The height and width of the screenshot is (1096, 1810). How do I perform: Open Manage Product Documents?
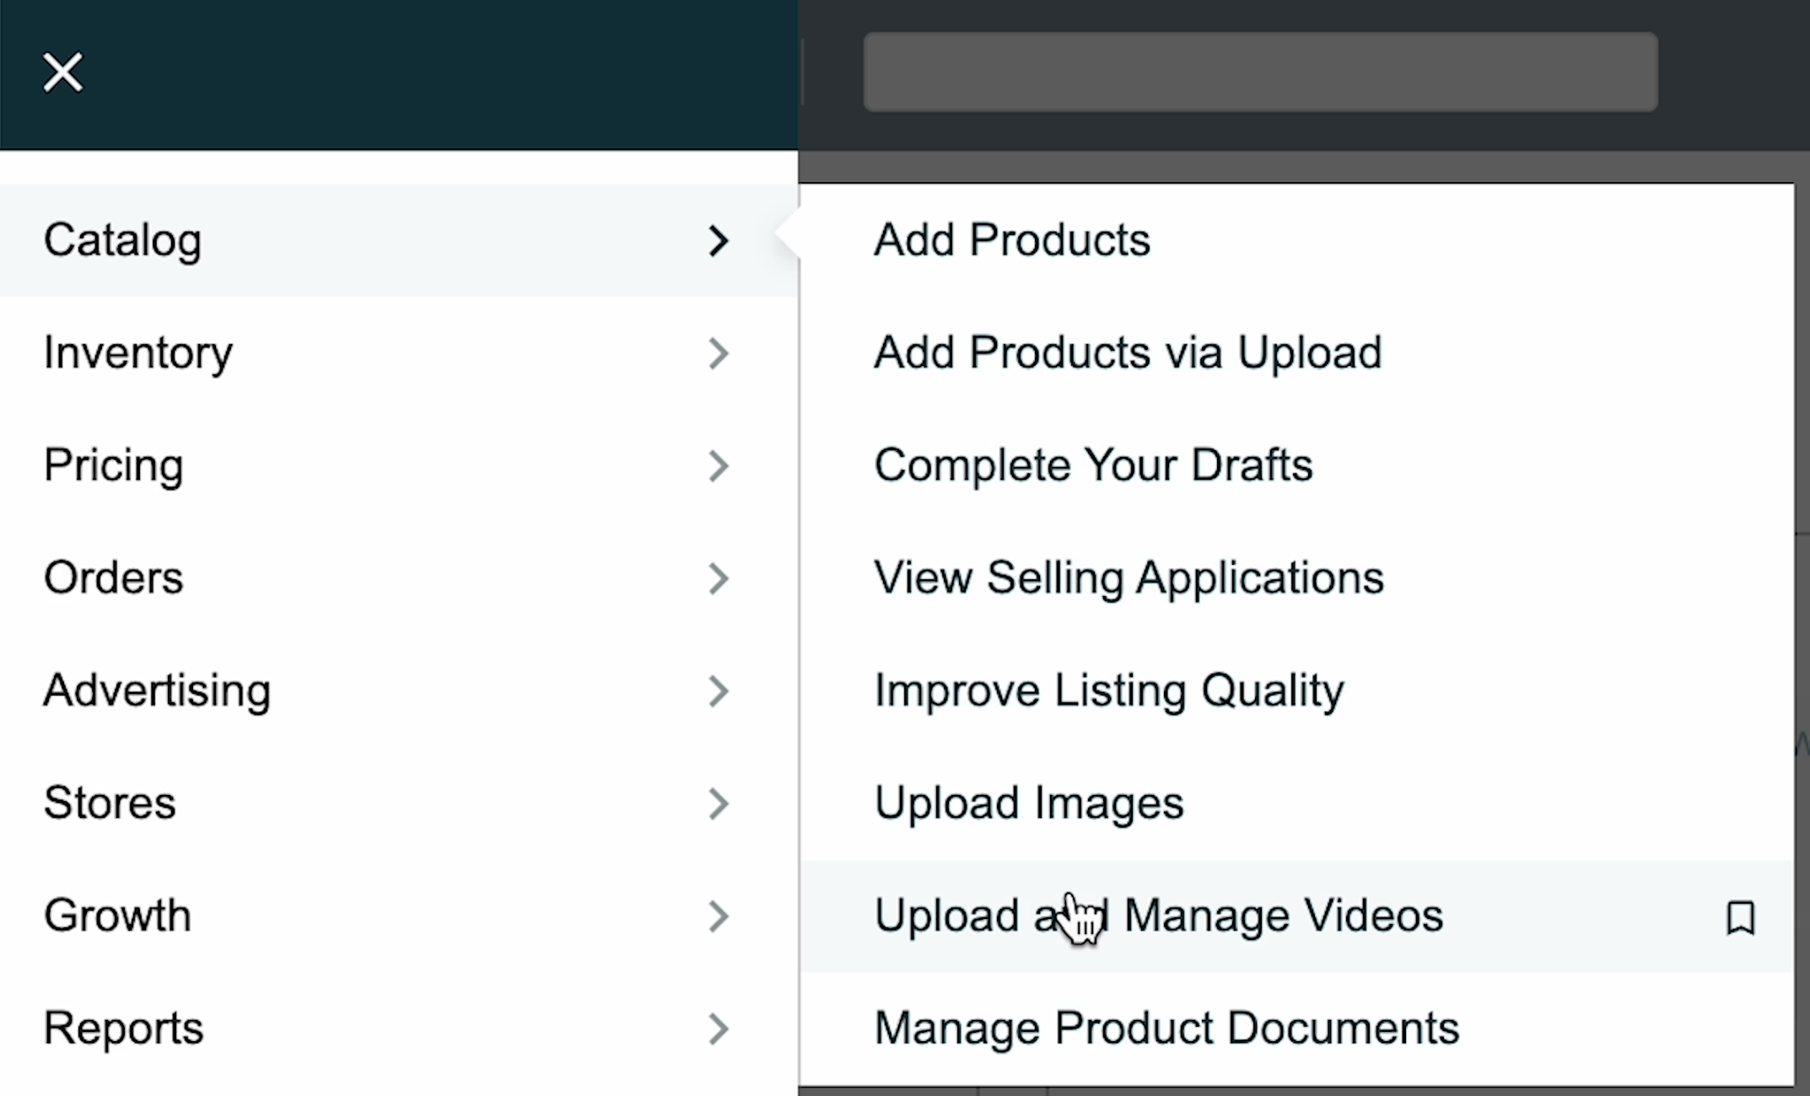pos(1166,1029)
